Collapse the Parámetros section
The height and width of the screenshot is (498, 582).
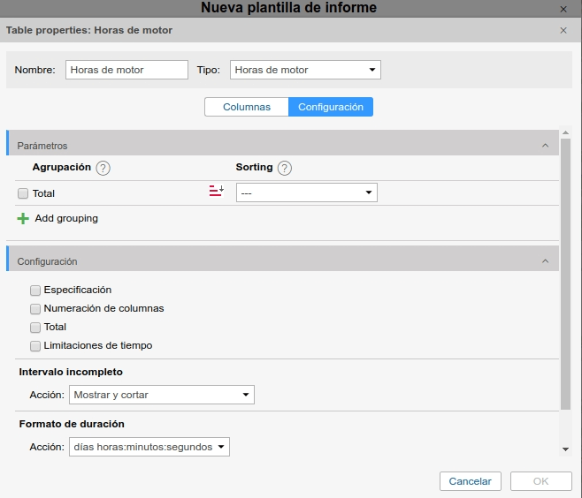point(545,145)
